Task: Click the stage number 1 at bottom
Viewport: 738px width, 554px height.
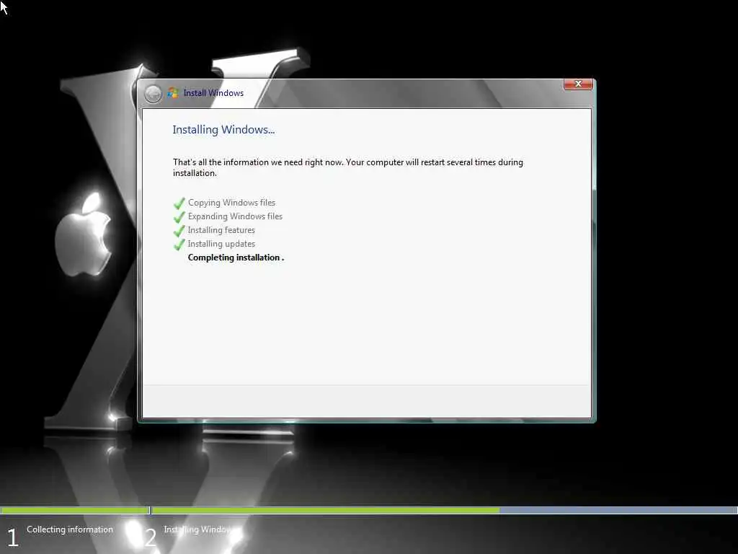Action: [13, 537]
